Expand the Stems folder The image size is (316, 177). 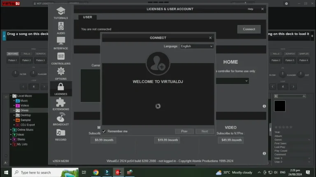click(x=11, y=139)
